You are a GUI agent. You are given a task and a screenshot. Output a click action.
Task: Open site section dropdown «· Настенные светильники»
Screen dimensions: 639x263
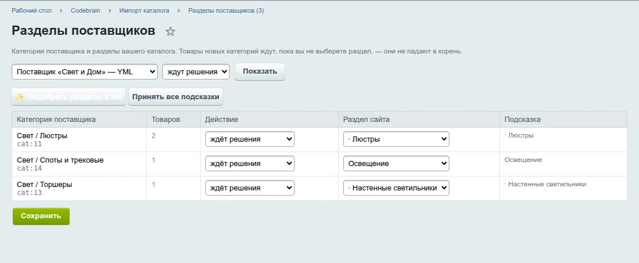(396, 188)
